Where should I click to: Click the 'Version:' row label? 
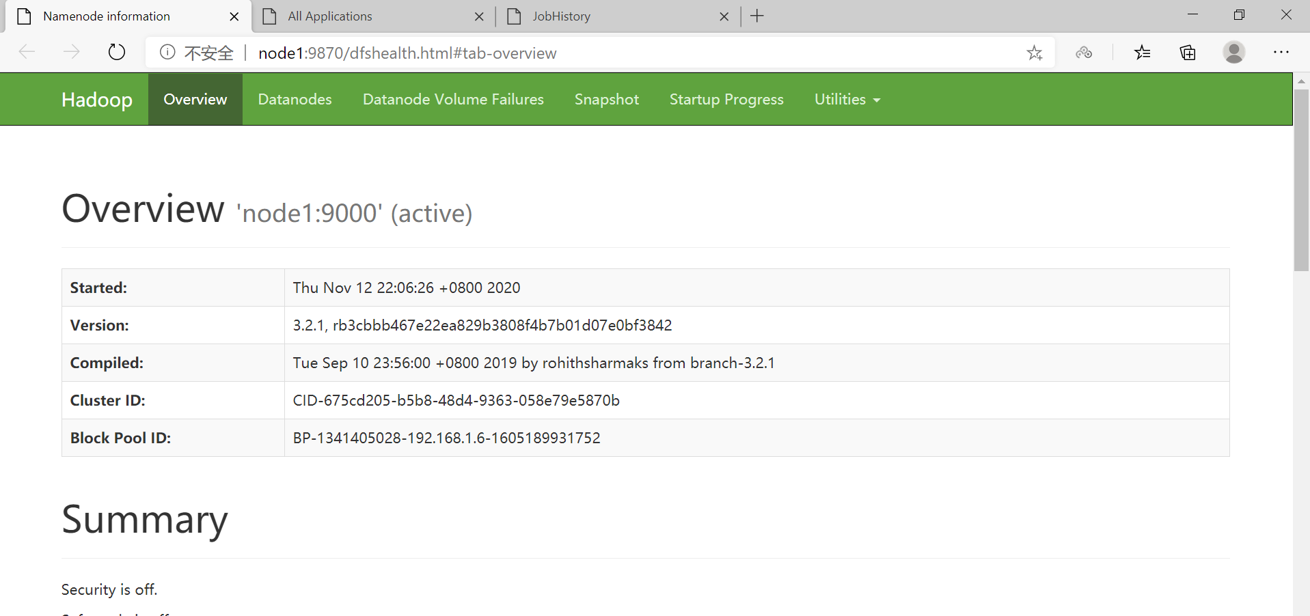coord(99,326)
